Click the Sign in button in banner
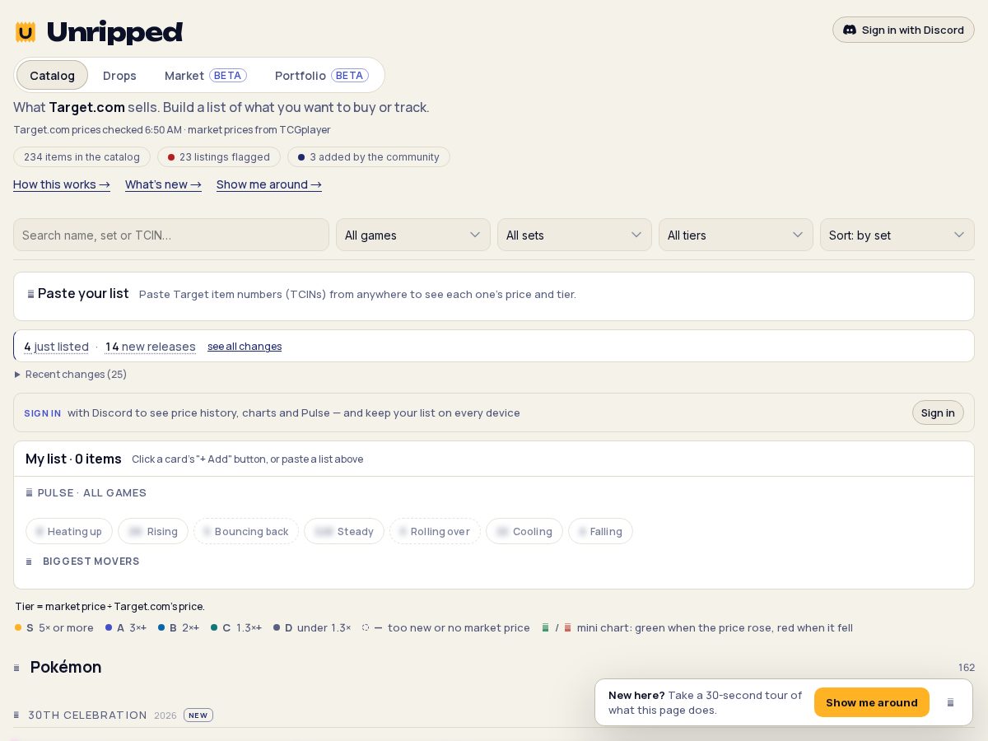The image size is (988, 741). pyautogui.click(x=938, y=412)
